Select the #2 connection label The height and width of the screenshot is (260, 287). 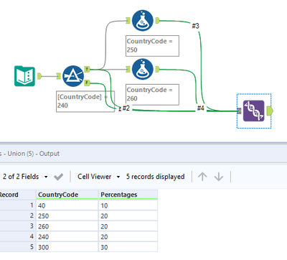click(x=126, y=108)
